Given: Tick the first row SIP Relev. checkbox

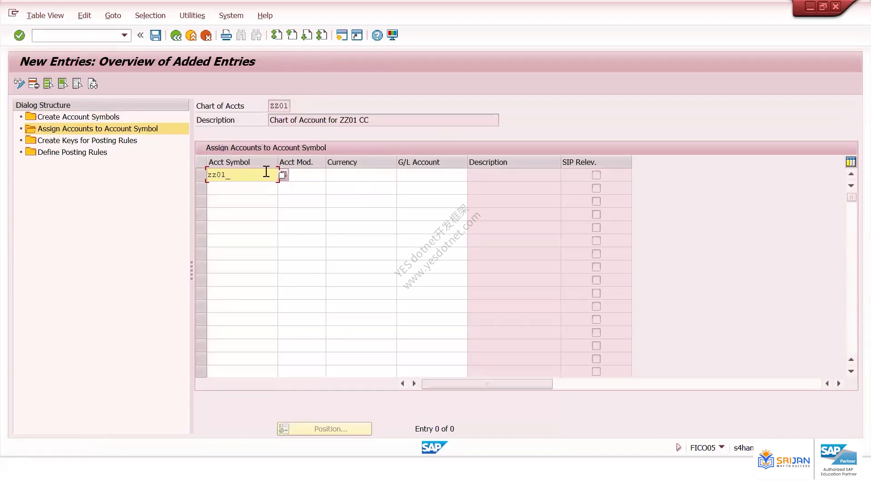Looking at the screenshot, I should coord(596,175).
